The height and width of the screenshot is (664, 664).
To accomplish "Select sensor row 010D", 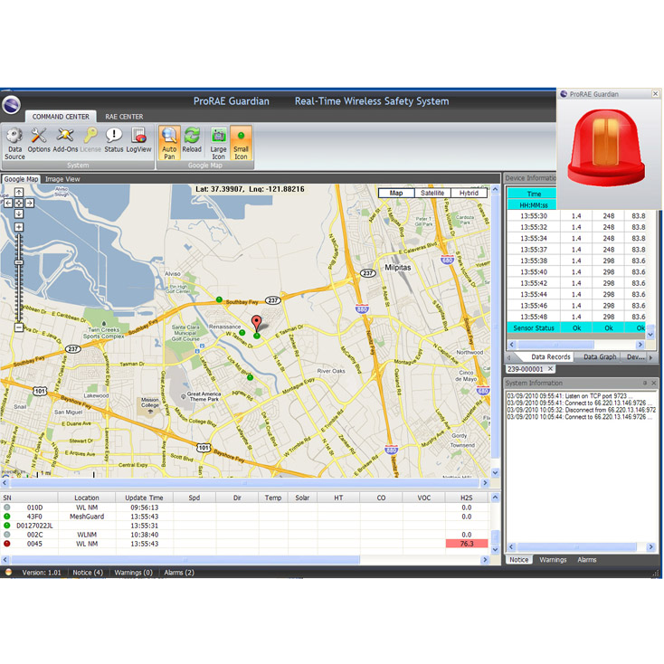I will (245, 507).
